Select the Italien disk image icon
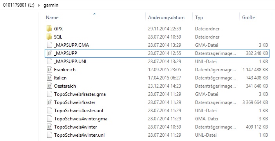 click(50, 78)
